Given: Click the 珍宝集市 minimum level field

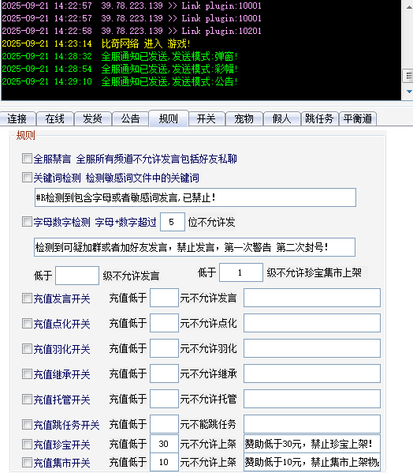Looking at the screenshot, I should [x=241, y=272].
